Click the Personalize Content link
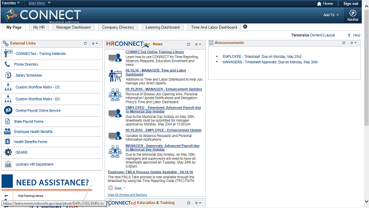369x208 pixels. tap(316, 35)
